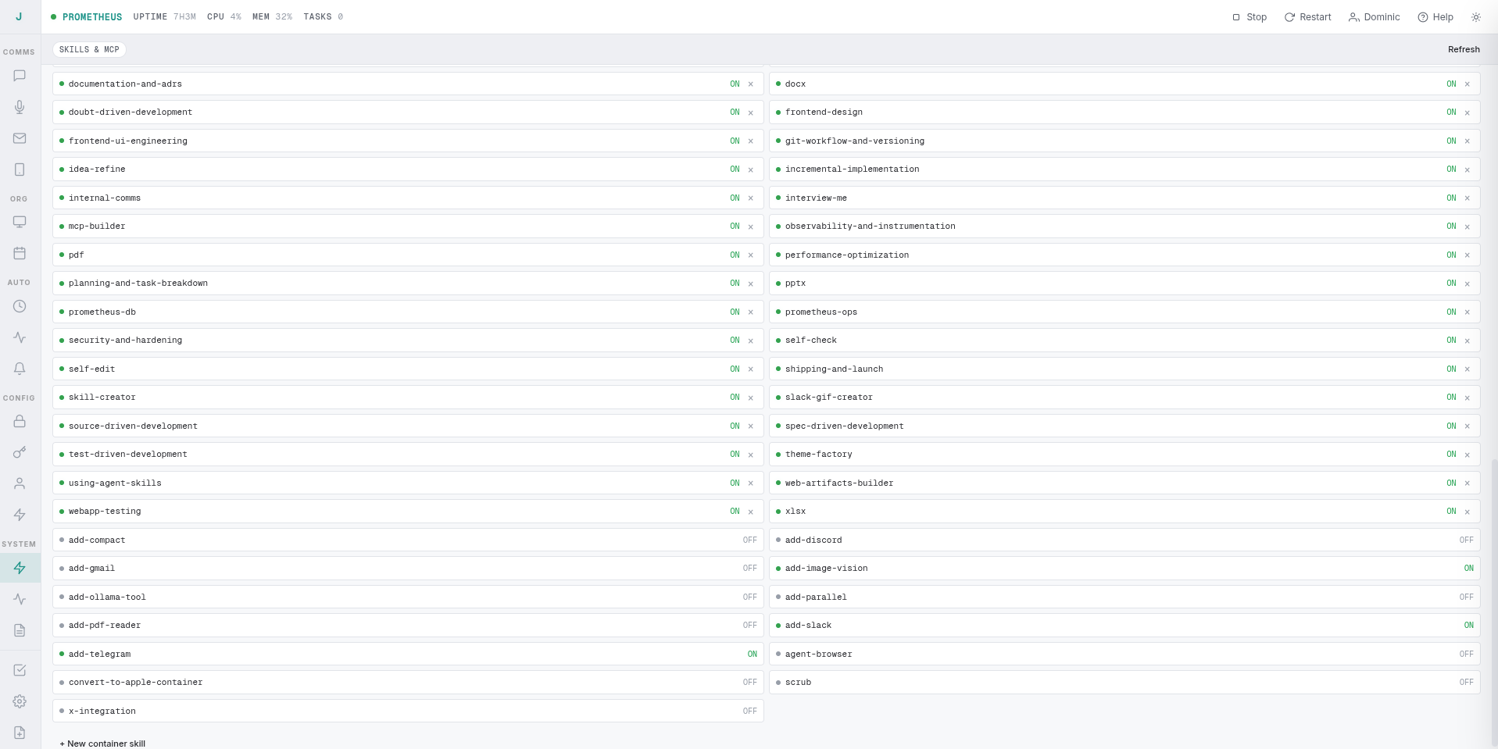Disable add-telegram skill ON toggle
This screenshot has height=749, width=1498.
tap(752, 654)
